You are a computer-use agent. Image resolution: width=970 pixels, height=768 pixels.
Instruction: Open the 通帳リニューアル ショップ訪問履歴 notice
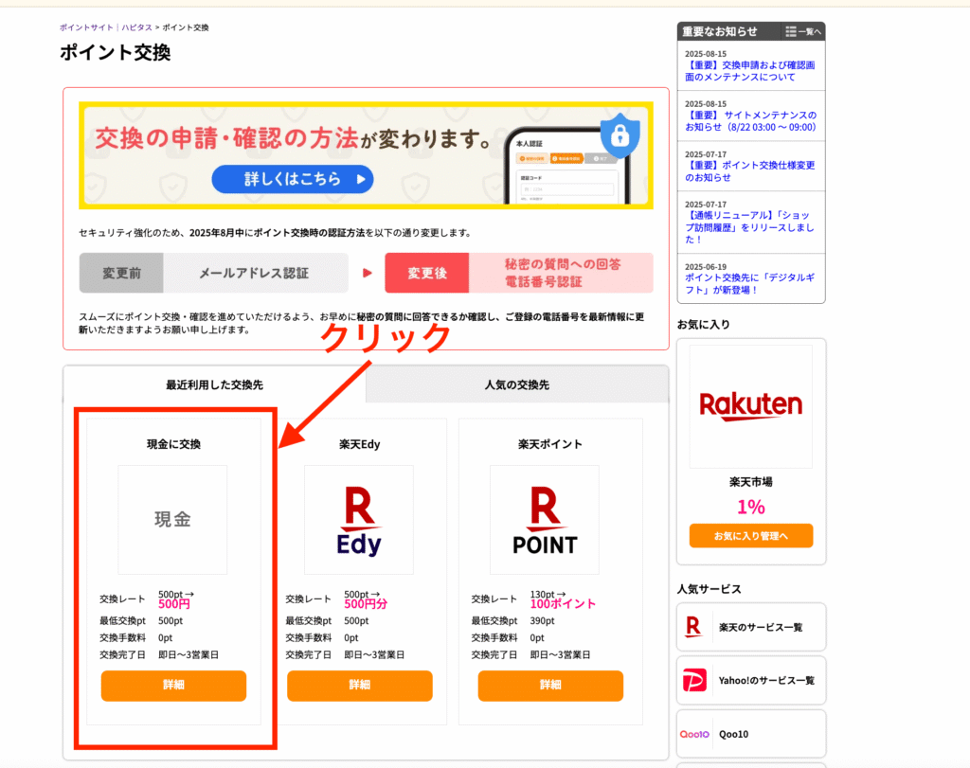pos(750,227)
